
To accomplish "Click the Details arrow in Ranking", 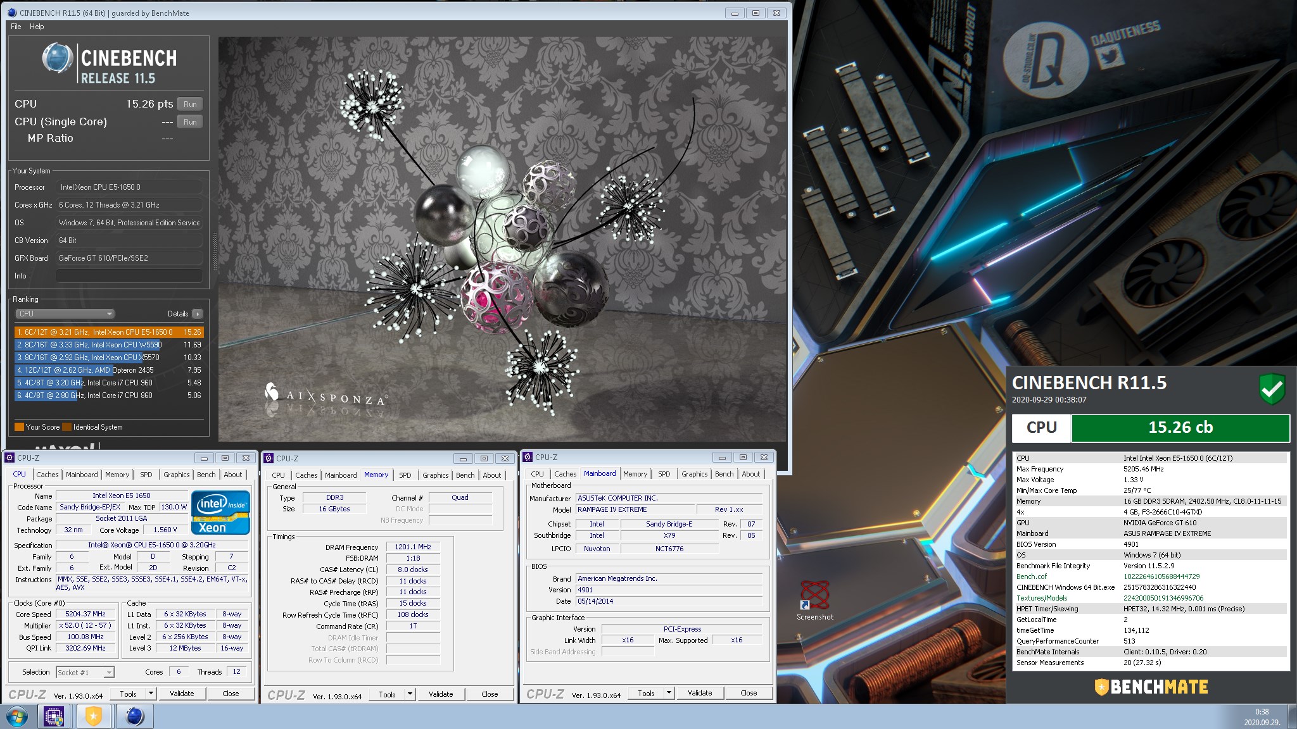I will (x=198, y=314).
